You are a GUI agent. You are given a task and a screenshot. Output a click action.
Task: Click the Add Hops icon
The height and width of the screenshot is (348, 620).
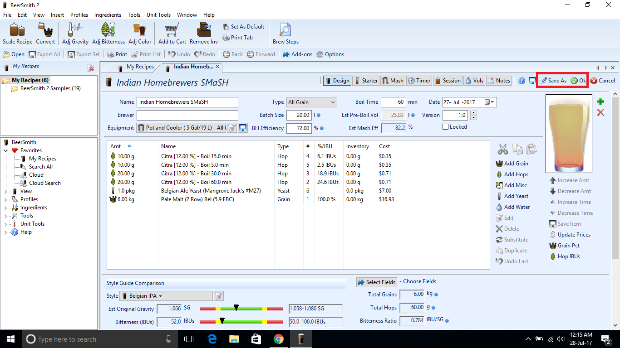click(x=500, y=174)
